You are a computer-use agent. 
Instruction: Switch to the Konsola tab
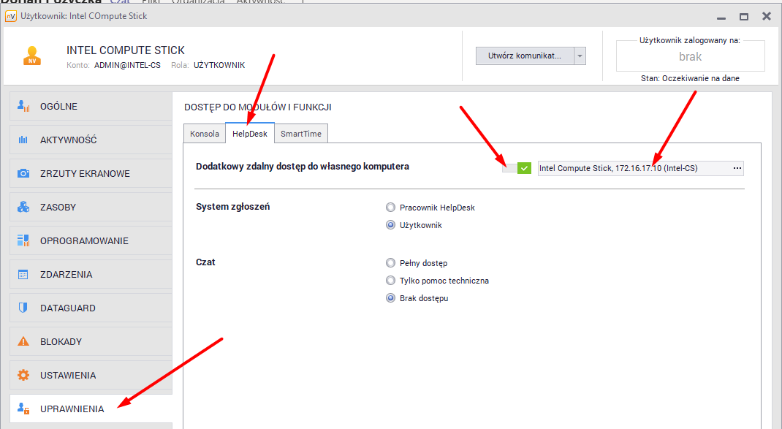204,134
